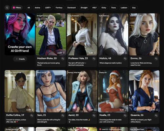
Task: Click the name Emma, 26
Action: (x=136, y=58)
